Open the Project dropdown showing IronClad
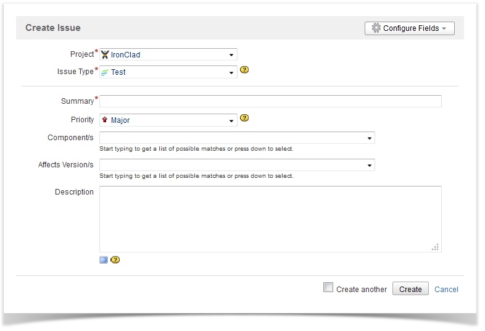Screen dimensions: 485x331 (168, 54)
